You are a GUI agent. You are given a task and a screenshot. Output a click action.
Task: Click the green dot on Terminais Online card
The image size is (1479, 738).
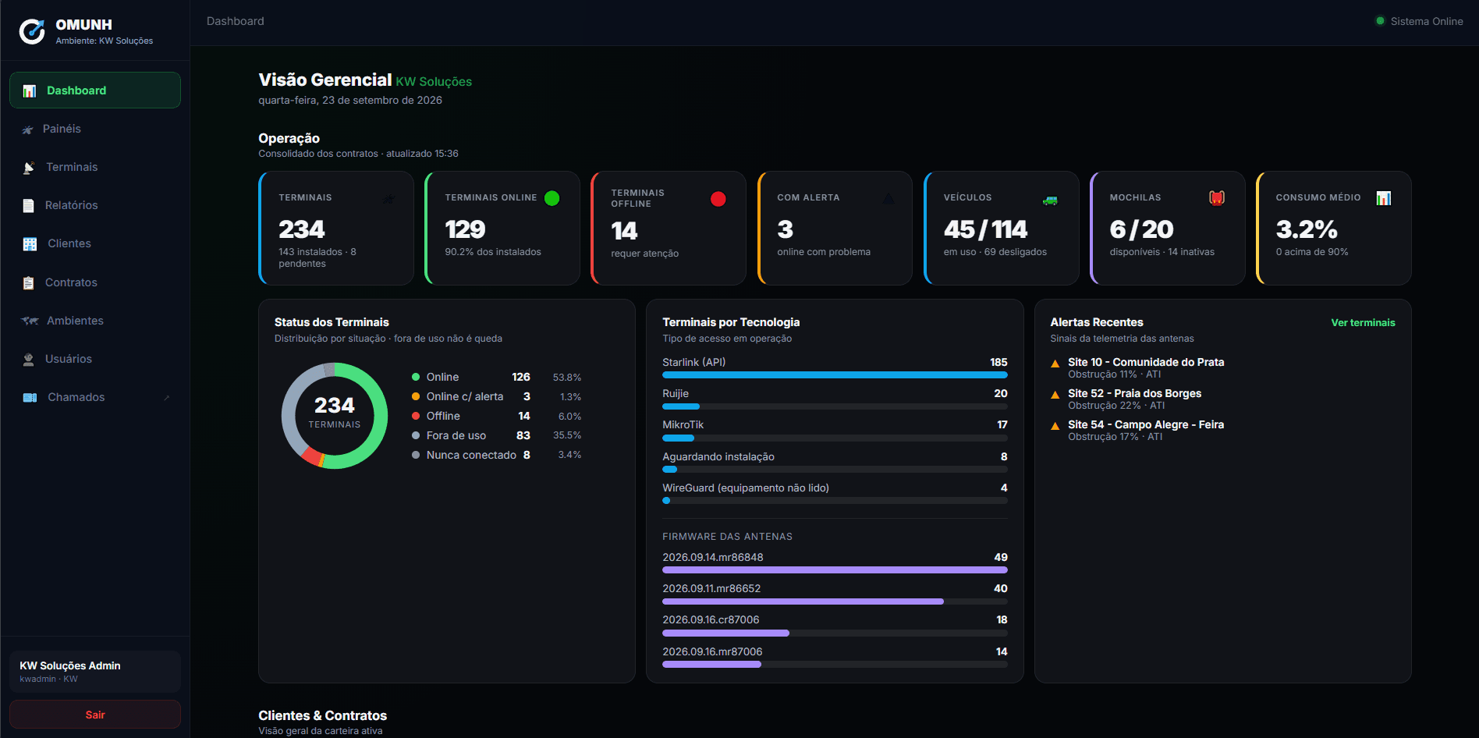point(552,198)
